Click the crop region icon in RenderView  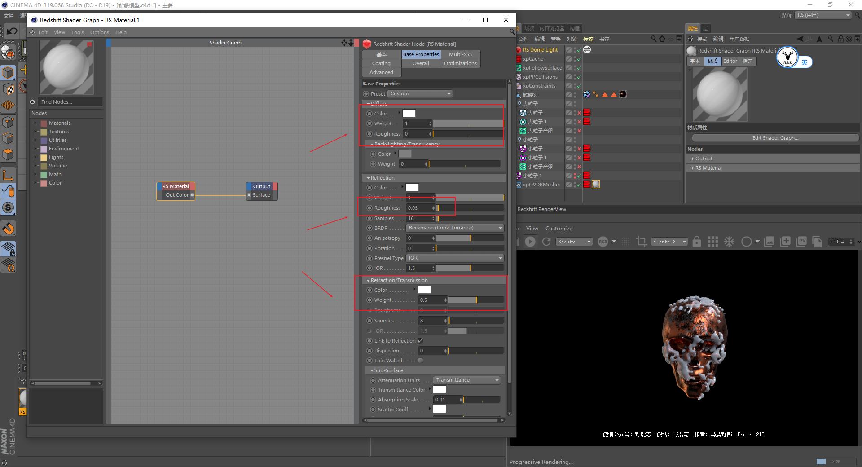(x=641, y=242)
